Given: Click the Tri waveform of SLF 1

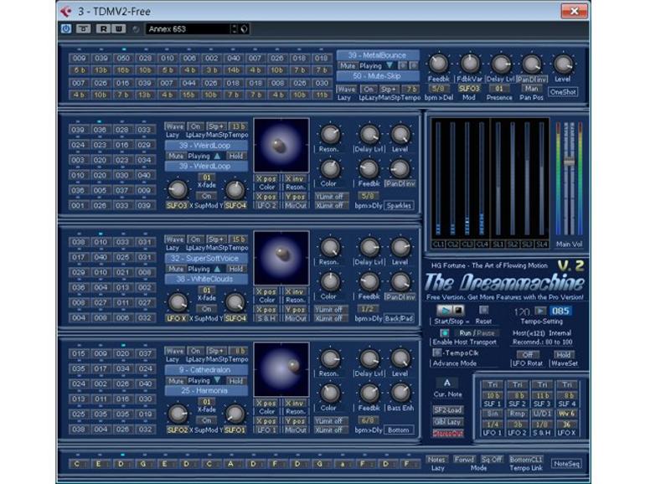Looking at the screenshot, I should coord(493,384).
